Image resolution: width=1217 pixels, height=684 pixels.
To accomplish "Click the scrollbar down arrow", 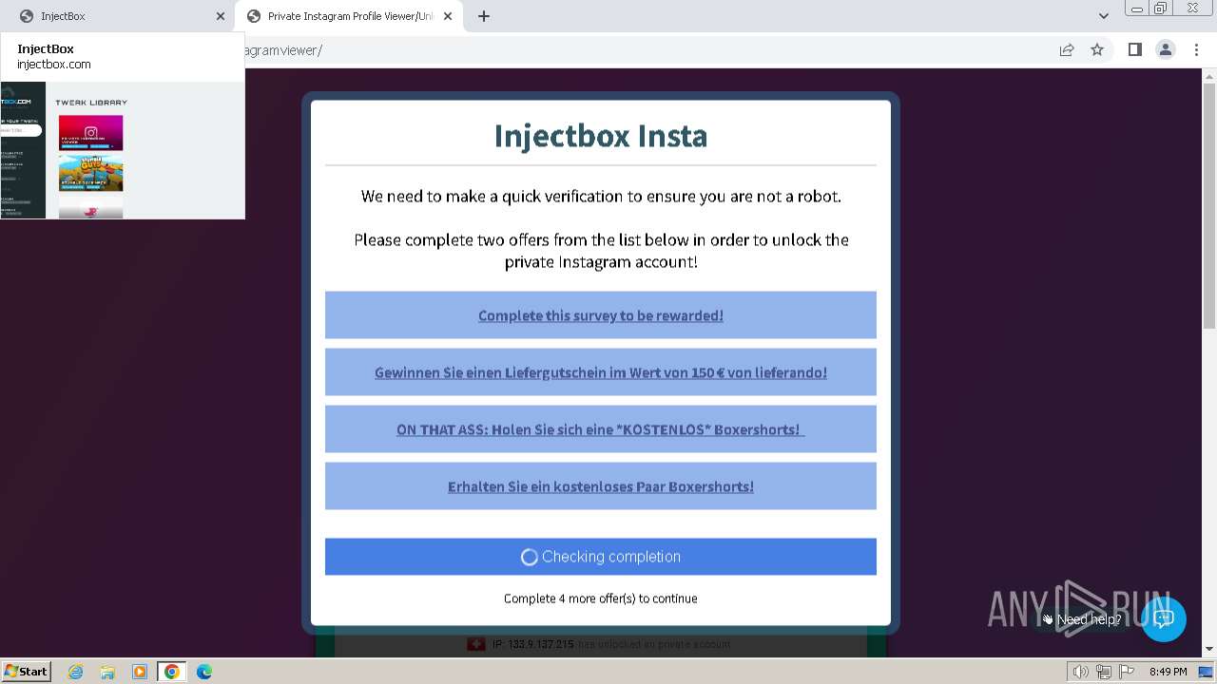I will 1209,650.
